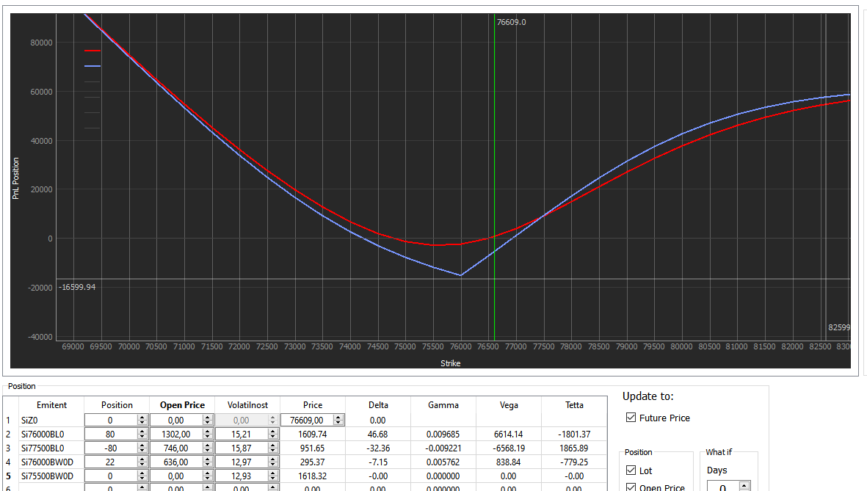867x491 pixels.
Task: Click Volatility stepper showing 15,21
Action: (272, 434)
